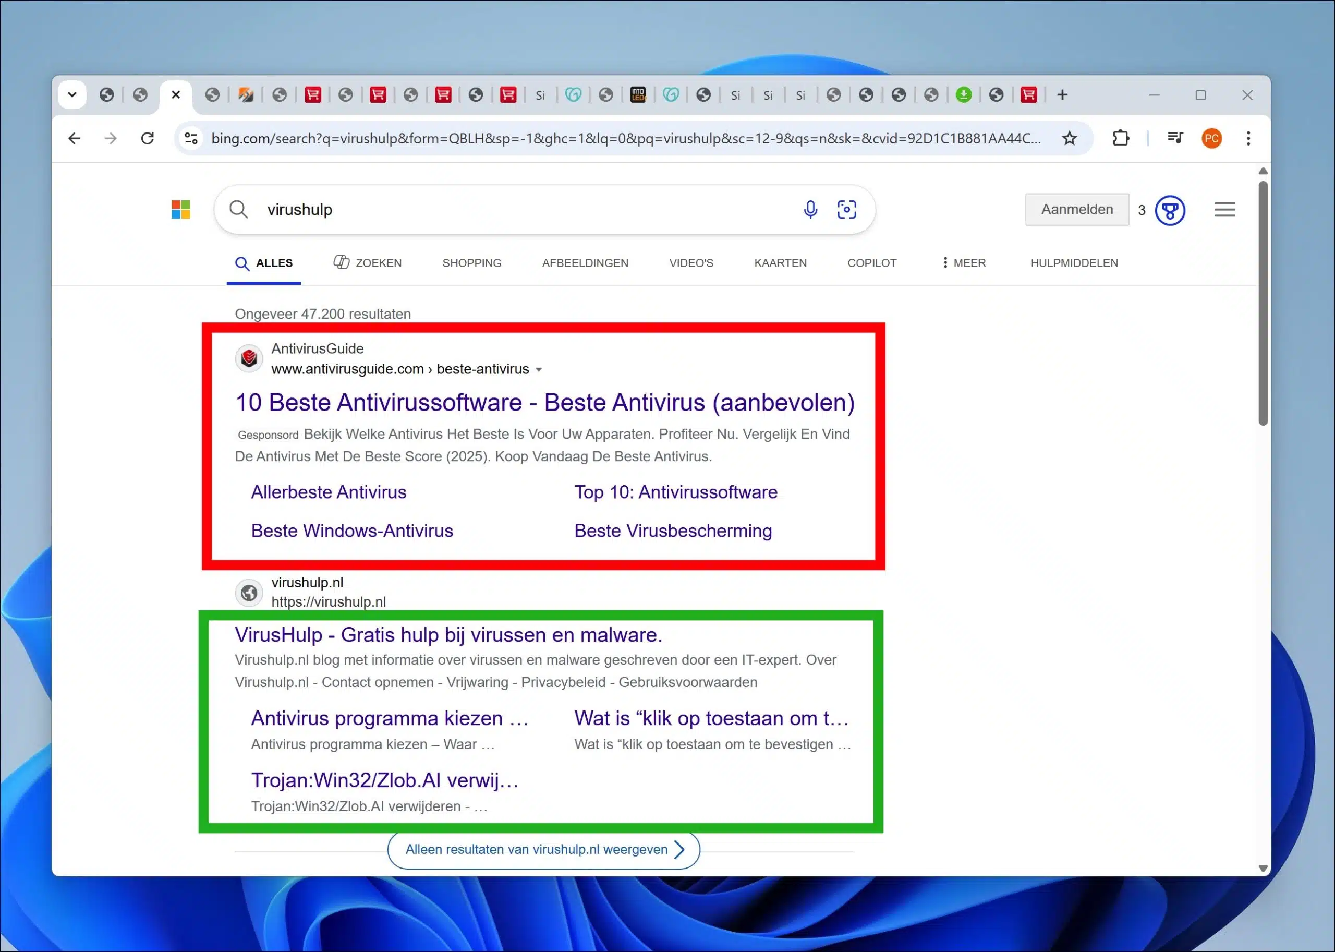Switch to the first tab with globe icon
The image size is (1335, 952).
[107, 95]
